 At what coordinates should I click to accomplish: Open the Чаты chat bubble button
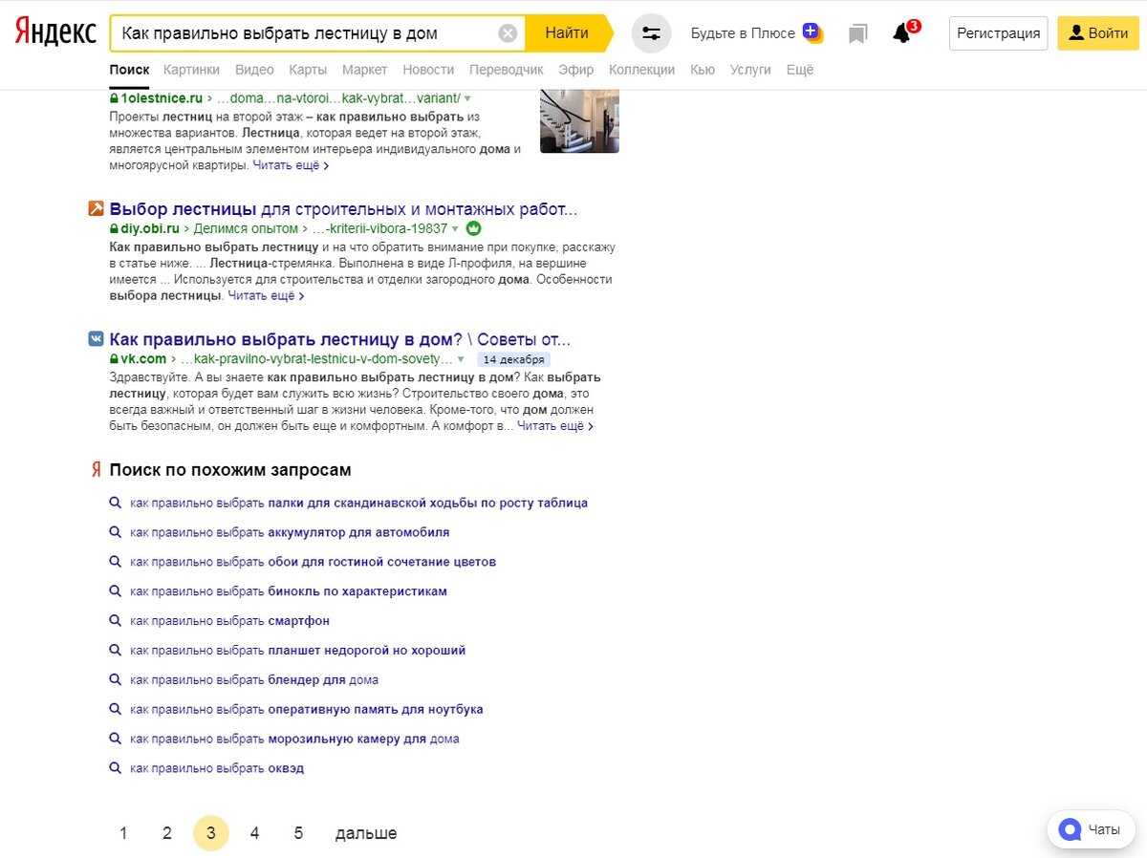(1091, 829)
